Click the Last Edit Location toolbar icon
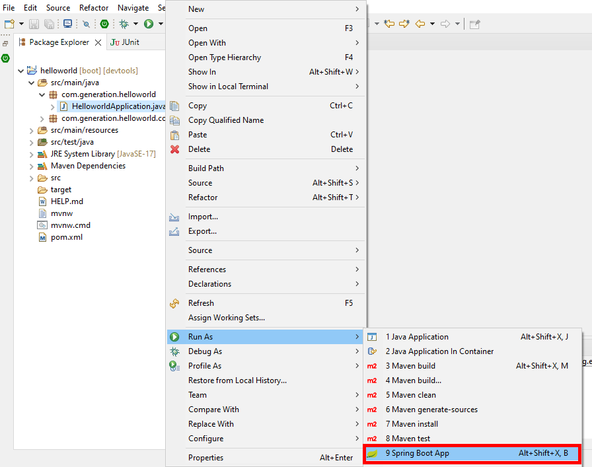 click(389, 24)
